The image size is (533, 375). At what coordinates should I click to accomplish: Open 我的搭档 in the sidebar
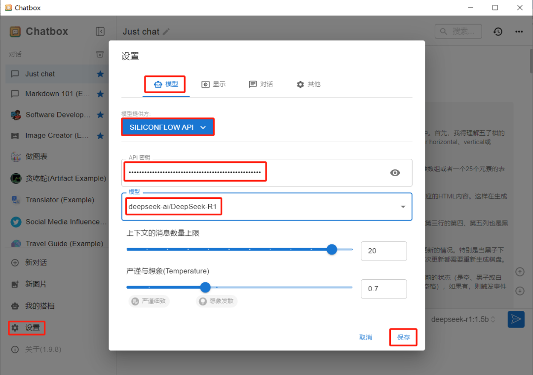click(x=39, y=306)
